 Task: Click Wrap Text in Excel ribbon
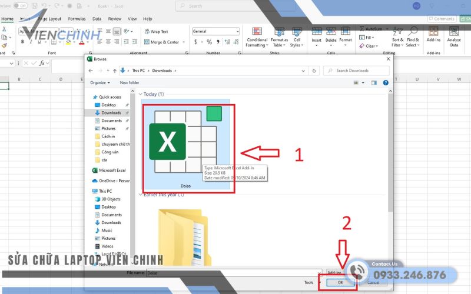tap(156, 32)
